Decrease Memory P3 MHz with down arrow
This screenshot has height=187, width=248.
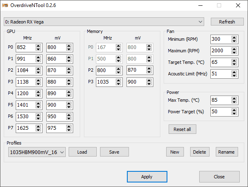click(x=118, y=84)
